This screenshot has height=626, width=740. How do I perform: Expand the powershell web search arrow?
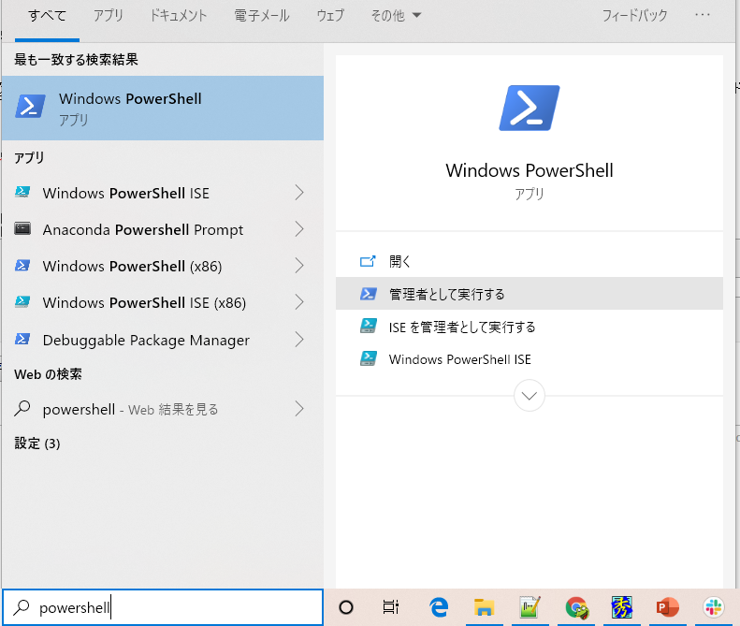click(299, 409)
